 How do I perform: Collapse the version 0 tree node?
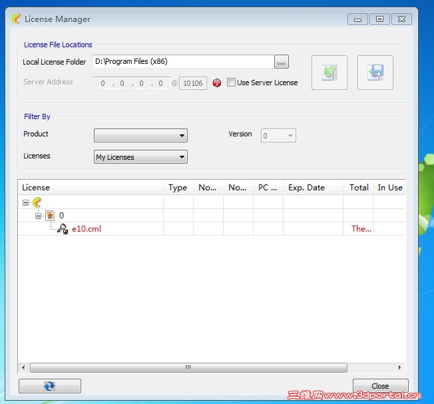(38, 216)
